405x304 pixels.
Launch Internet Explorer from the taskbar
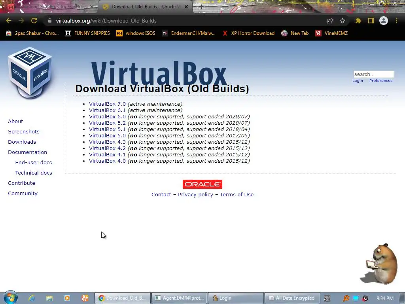point(32,298)
